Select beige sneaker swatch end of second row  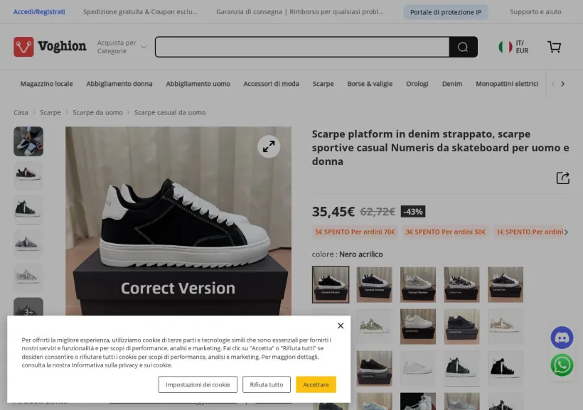coord(506,326)
